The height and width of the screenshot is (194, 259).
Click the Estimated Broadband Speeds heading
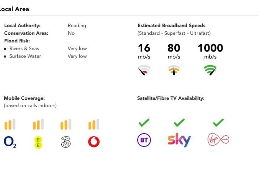171,26
